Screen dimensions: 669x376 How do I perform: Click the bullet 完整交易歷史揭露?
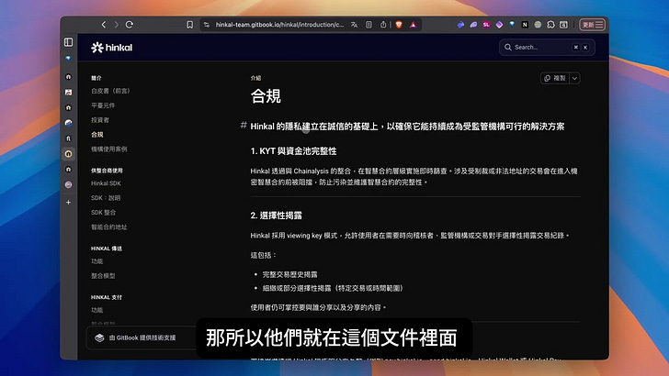click(289, 274)
